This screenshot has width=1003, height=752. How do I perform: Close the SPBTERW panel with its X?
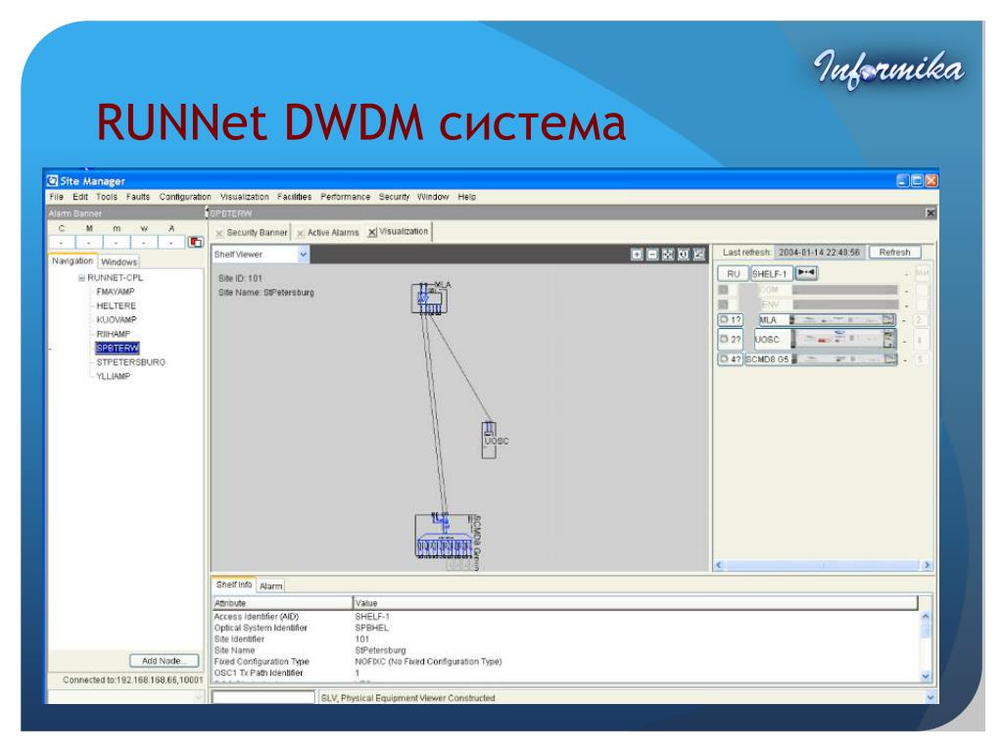pyautogui.click(x=931, y=212)
